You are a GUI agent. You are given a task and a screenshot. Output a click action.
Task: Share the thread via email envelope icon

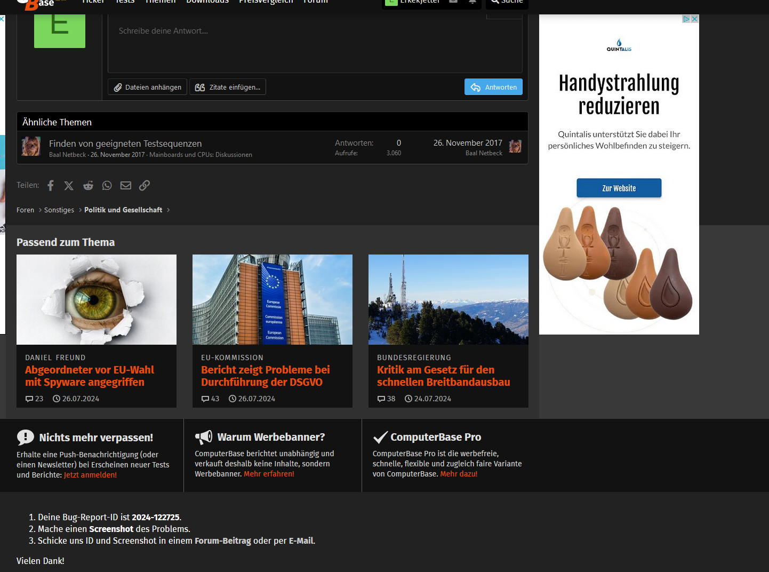coord(125,185)
